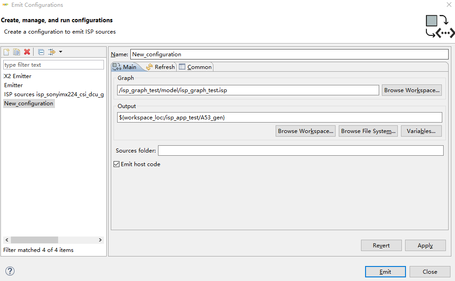Open the help question mark icon
The image size is (455, 281).
10,271
